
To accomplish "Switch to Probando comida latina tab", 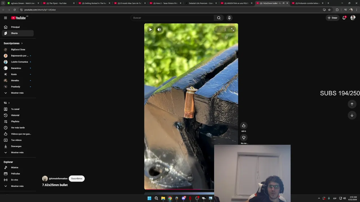I will pos(308,3).
